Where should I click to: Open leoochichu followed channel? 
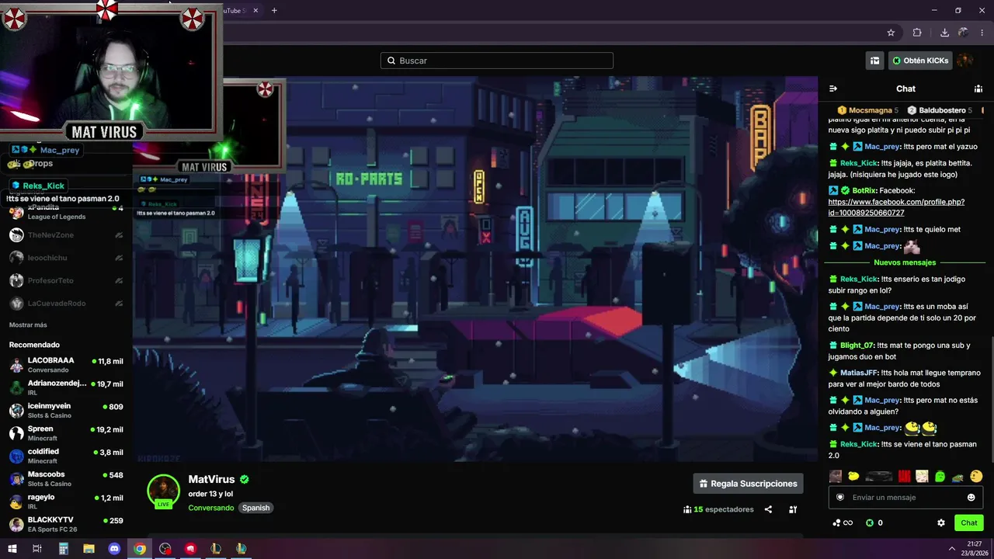click(x=66, y=258)
